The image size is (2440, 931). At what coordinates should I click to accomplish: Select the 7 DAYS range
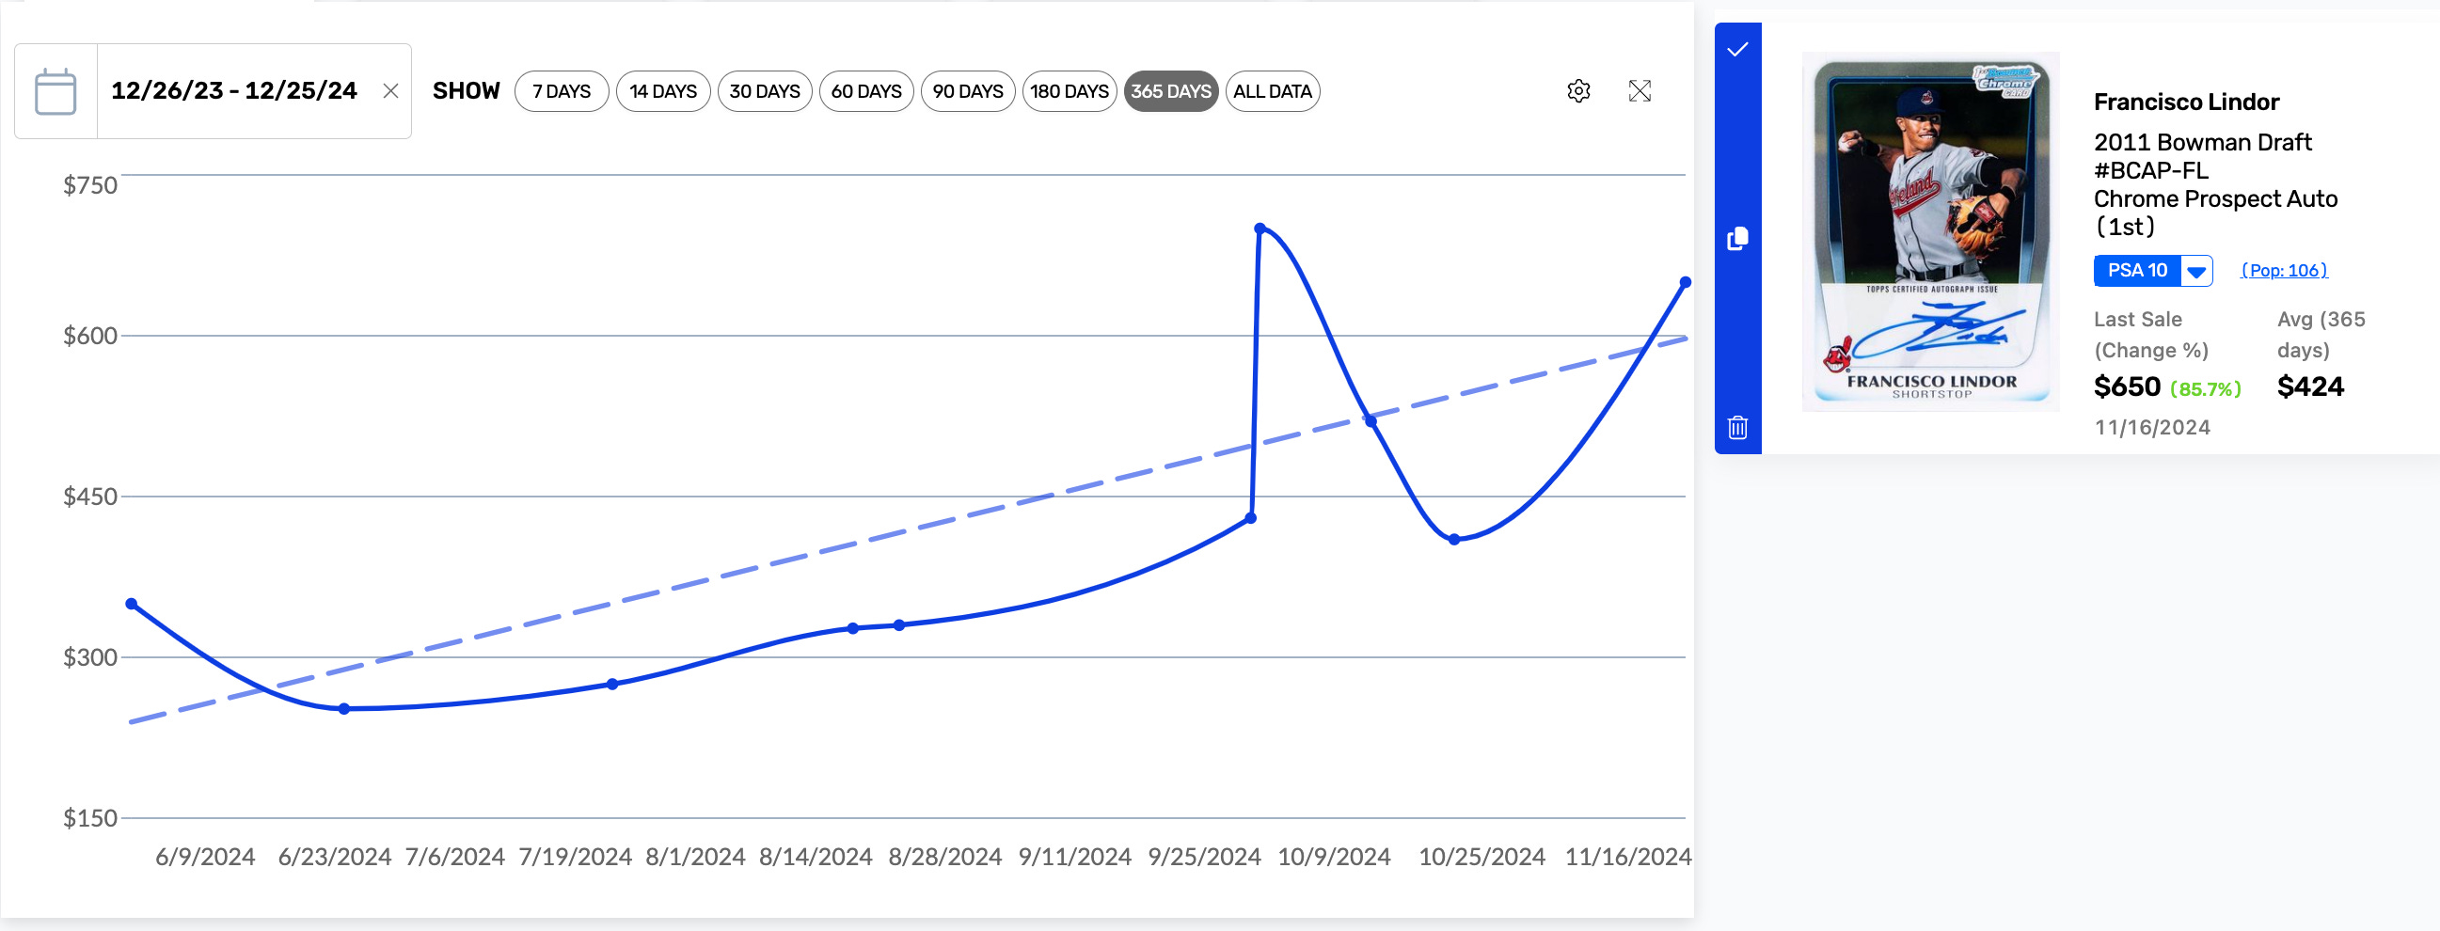tap(562, 91)
